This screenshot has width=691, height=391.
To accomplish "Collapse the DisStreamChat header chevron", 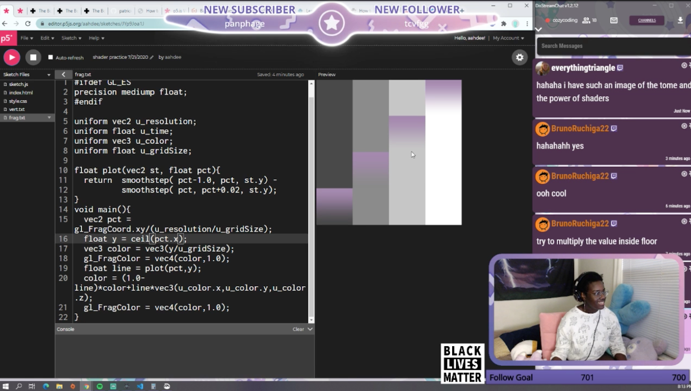I will pyautogui.click(x=538, y=29).
